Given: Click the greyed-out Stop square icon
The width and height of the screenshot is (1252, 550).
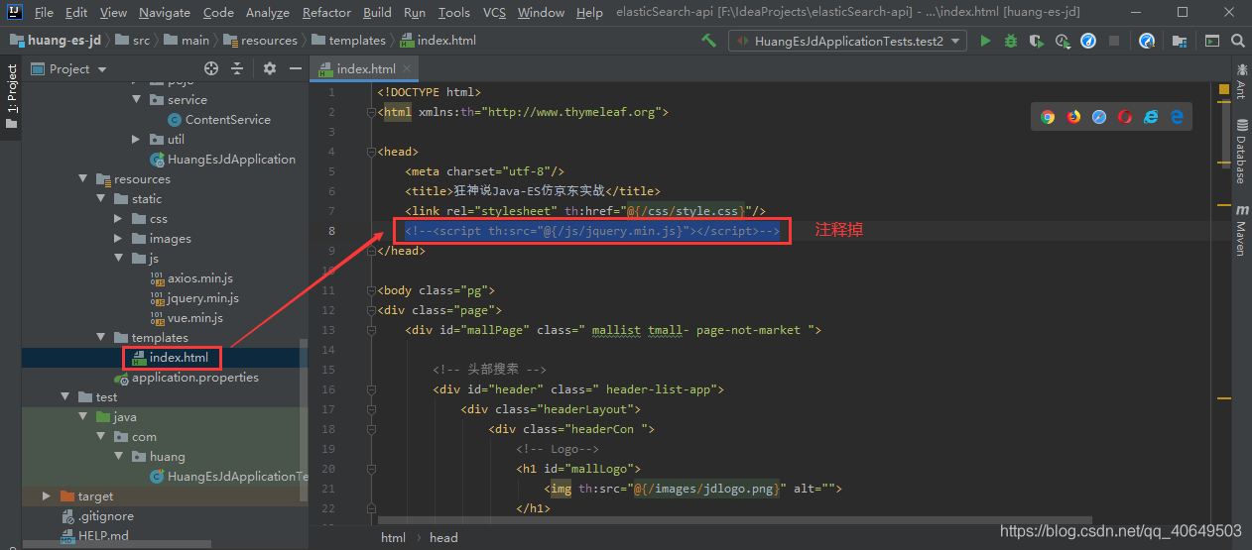Looking at the screenshot, I should tap(1114, 41).
